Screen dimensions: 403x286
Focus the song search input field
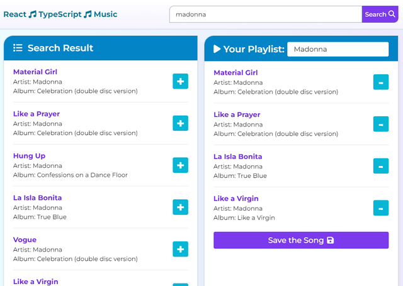[265, 14]
